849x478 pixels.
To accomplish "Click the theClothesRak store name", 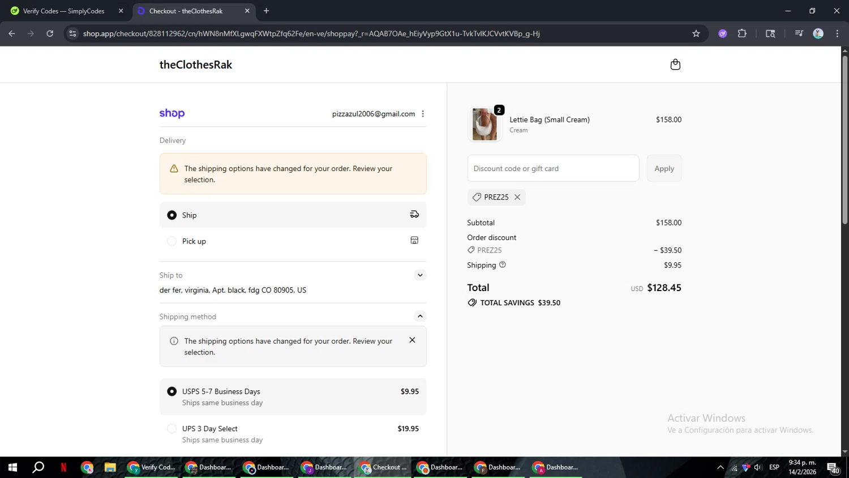I will pos(196,65).
